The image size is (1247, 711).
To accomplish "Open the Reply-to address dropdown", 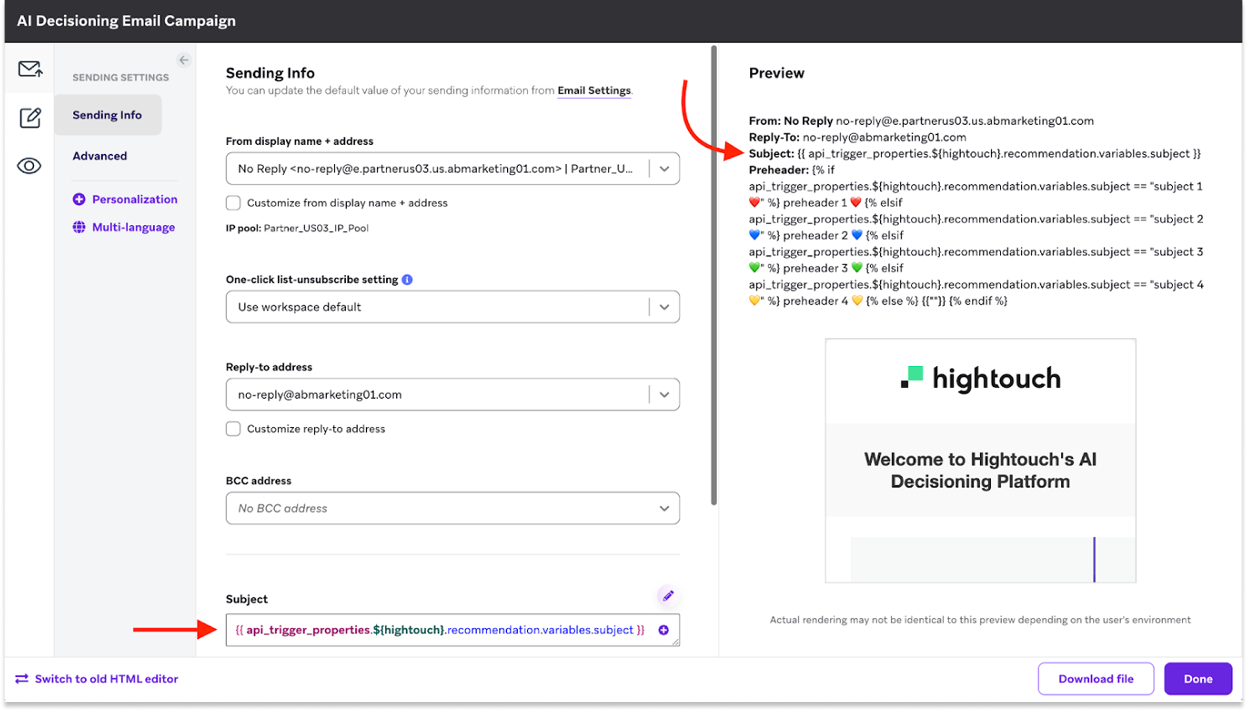I will tap(664, 395).
